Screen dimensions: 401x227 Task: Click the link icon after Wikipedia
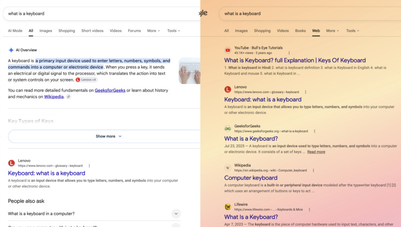click(68, 97)
